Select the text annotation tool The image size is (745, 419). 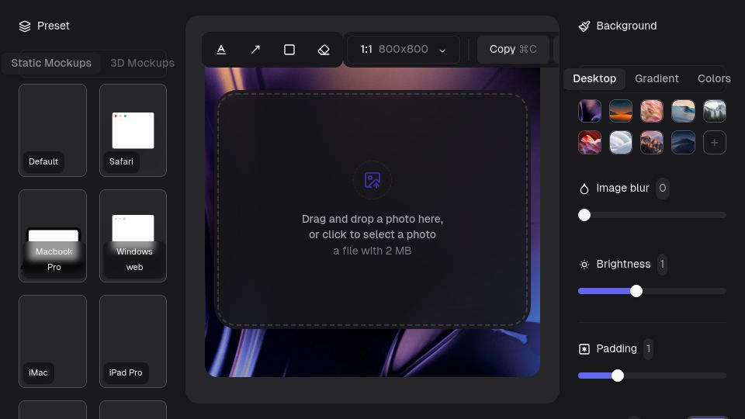221,50
